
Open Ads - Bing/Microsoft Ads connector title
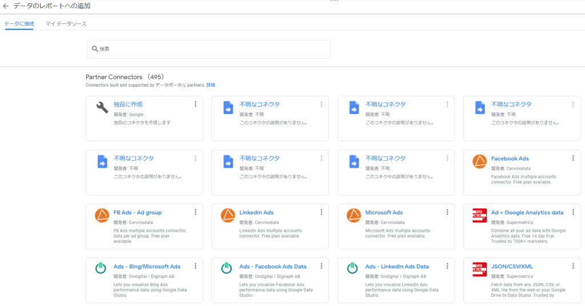(147, 267)
